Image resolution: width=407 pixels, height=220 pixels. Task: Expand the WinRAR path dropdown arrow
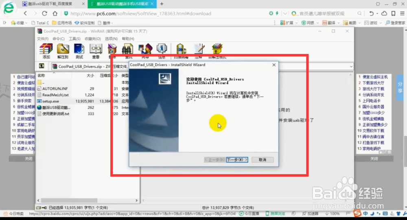351,67
